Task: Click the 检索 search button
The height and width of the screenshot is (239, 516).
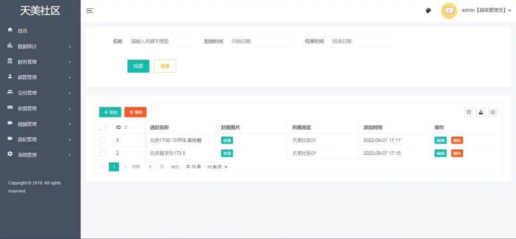Action: coord(138,66)
